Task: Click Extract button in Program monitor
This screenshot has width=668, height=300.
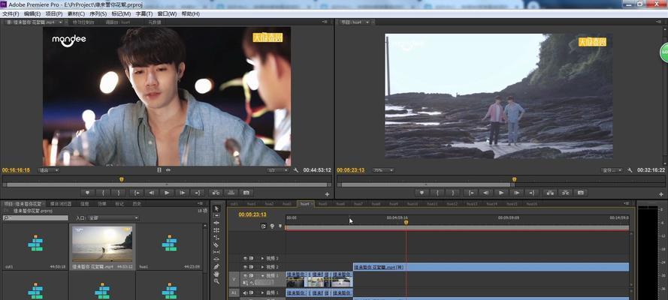Action: point(565,193)
